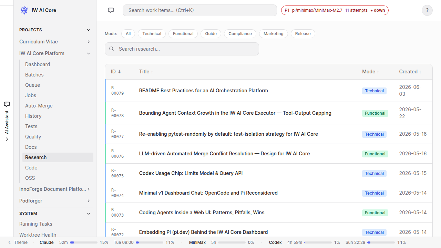Viewport: 441px width, 248px height.
Task: Select the All mode filter
Action: coord(128,34)
